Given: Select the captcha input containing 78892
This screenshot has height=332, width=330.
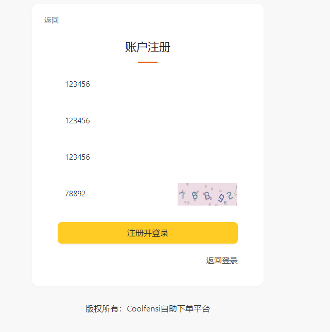Looking at the screenshot, I should coord(117,194).
